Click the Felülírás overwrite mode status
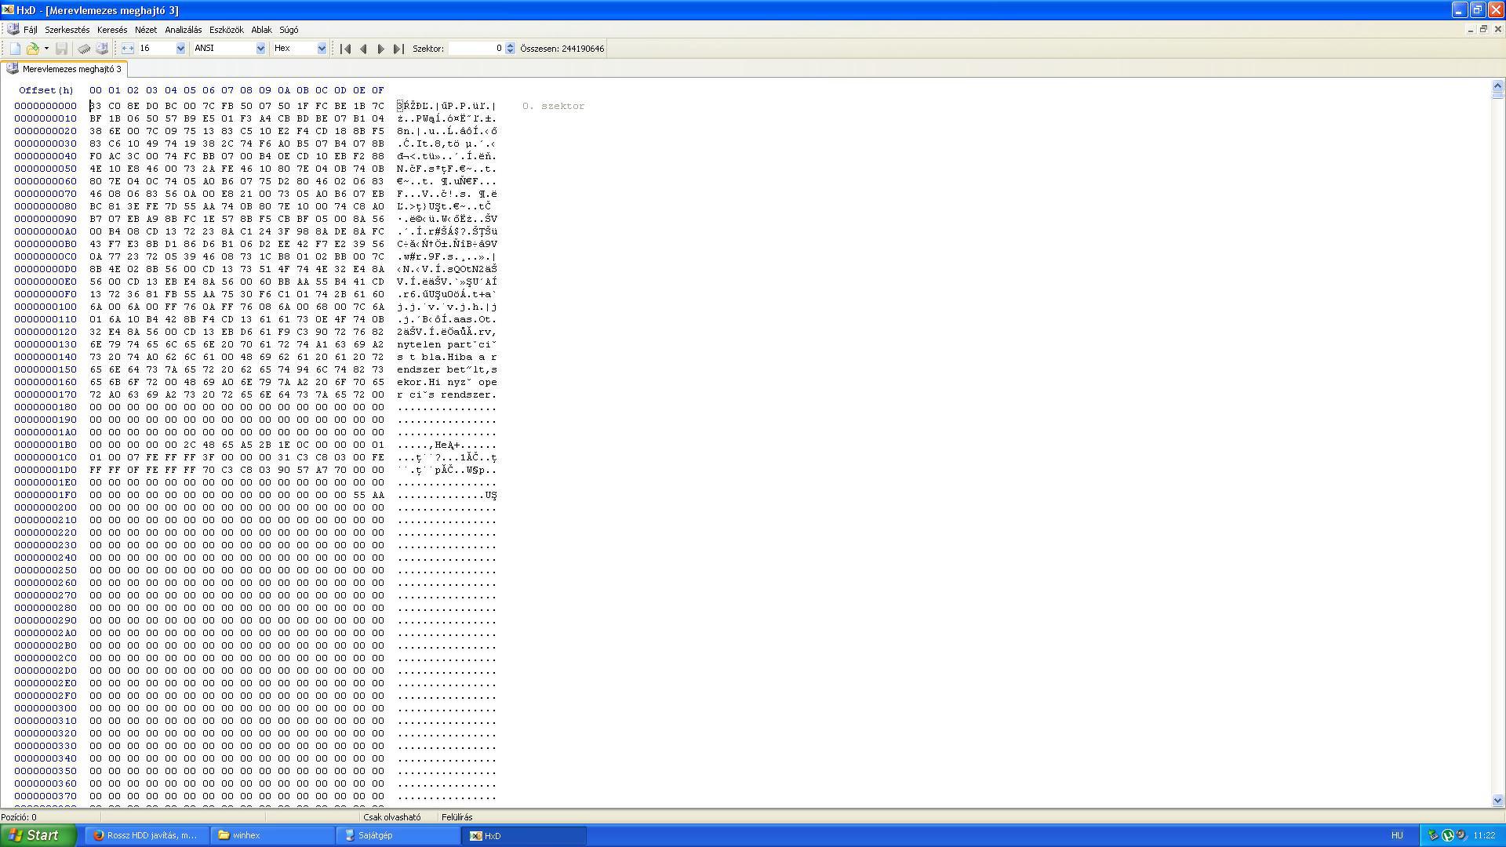The image size is (1506, 847). coord(457,817)
